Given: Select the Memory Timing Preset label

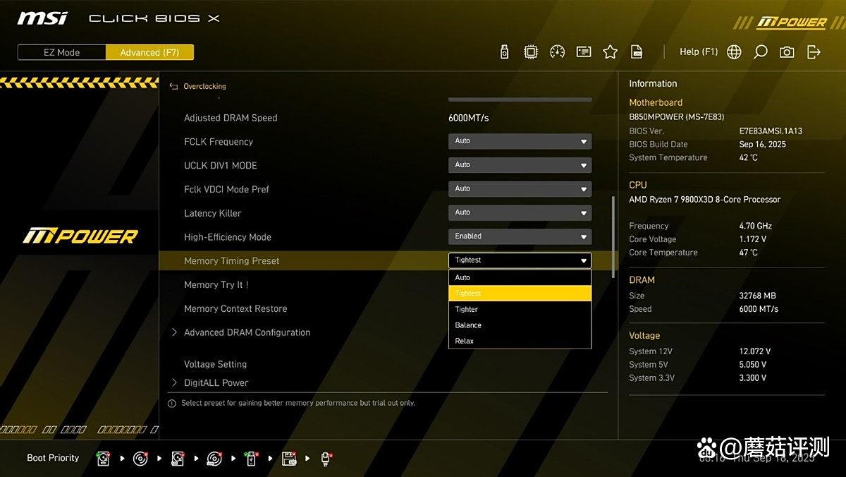Looking at the screenshot, I should [231, 261].
